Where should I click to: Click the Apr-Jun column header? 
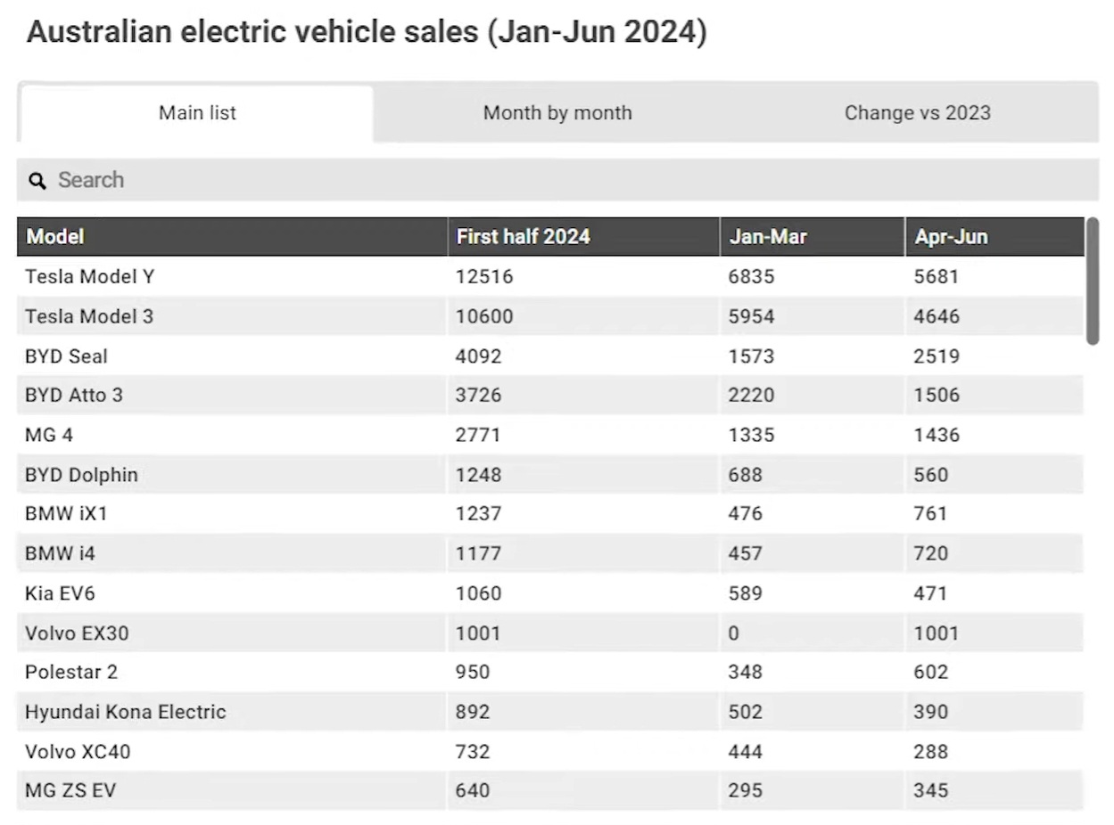951,237
